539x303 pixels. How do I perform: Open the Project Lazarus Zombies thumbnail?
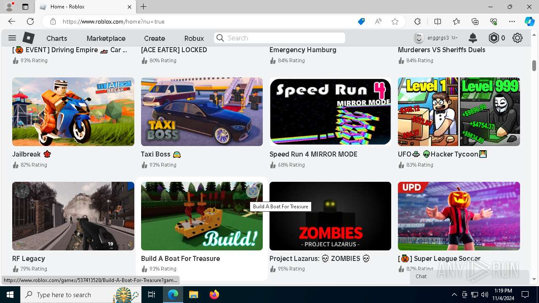coord(330,216)
